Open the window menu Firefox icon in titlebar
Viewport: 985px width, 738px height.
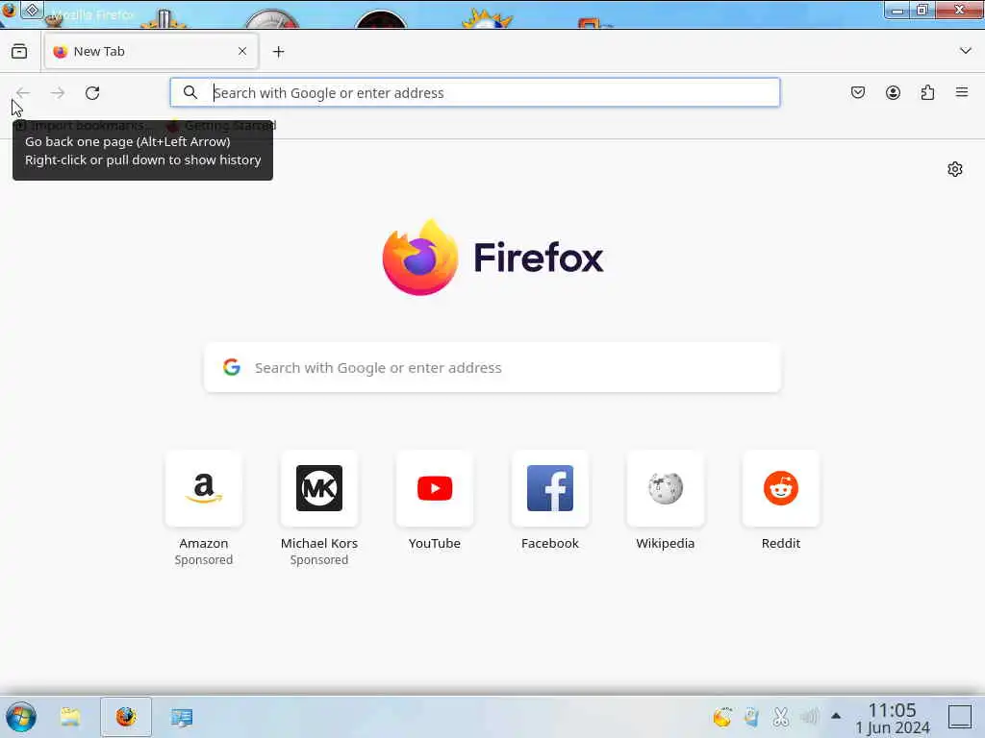[9, 10]
